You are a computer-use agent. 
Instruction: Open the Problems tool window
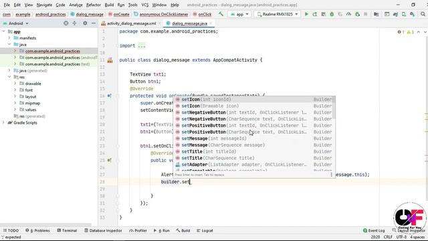coord(37,230)
